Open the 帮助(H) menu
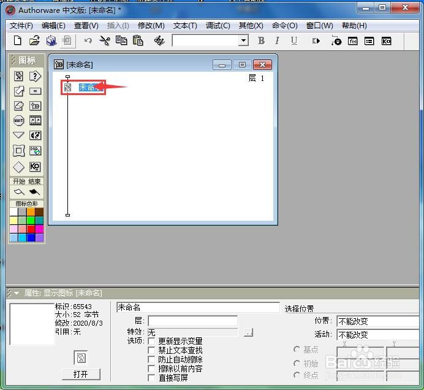Viewport: 424px width, 390px height. pos(354,26)
